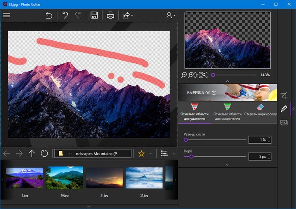Viewport: 296px width, 209px height.
Task: Select Отметьте области для удаления tab
Action: tap(195, 113)
